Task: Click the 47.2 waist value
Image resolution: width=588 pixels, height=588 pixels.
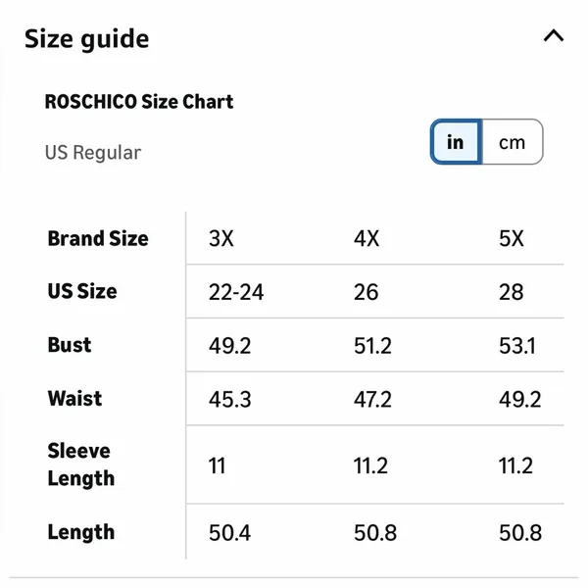Action: (372, 400)
